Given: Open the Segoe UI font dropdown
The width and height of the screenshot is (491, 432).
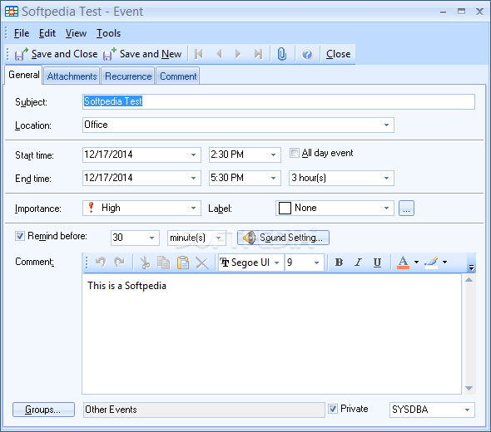Looking at the screenshot, I should click(x=277, y=263).
